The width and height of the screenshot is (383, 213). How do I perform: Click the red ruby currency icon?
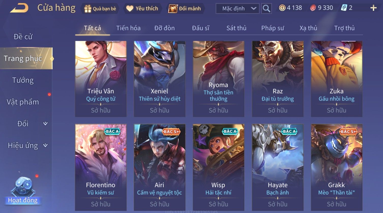point(313,8)
